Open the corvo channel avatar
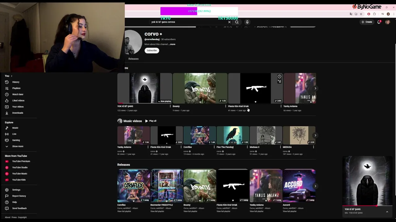The height and width of the screenshot is (222, 396). point(133,42)
